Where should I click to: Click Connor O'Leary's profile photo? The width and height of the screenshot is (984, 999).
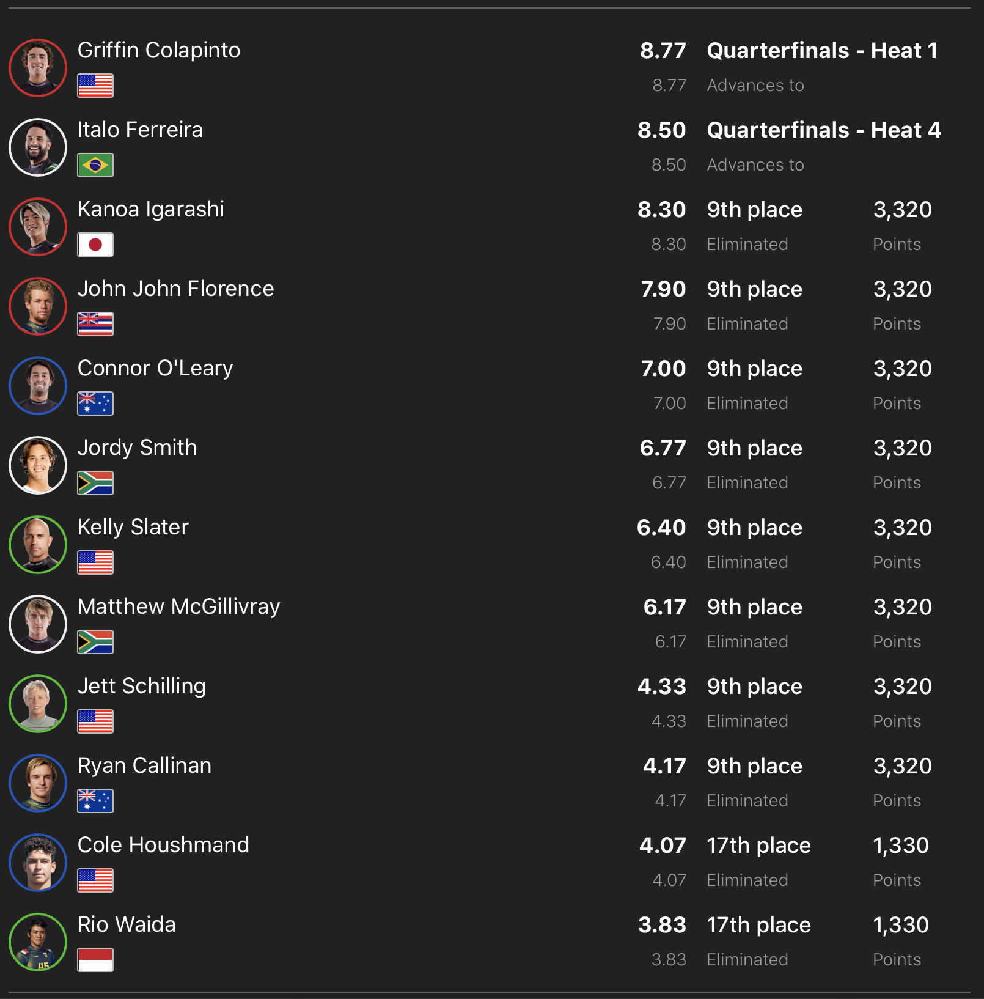(38, 386)
